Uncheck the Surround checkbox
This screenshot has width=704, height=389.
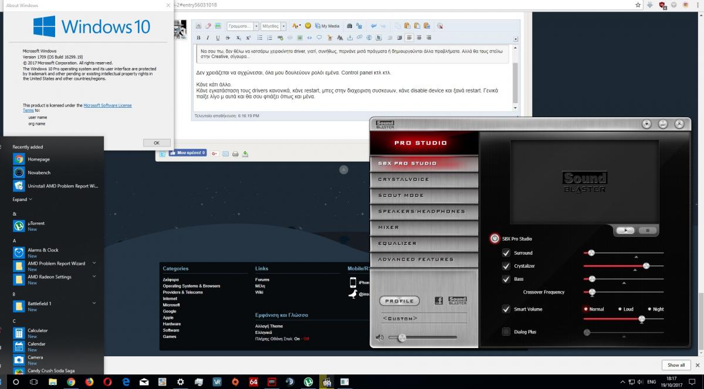coord(506,252)
